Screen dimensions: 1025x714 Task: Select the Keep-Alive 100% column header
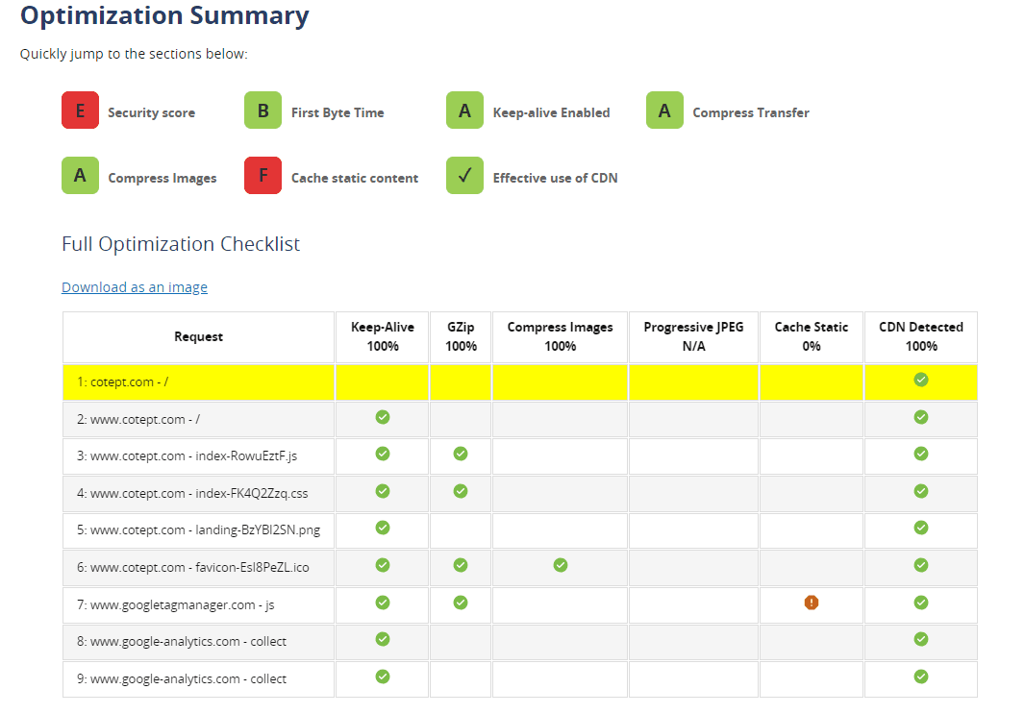[x=383, y=336]
